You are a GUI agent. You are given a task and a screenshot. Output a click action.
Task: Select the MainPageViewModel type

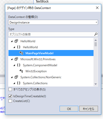click(x=51, y=53)
